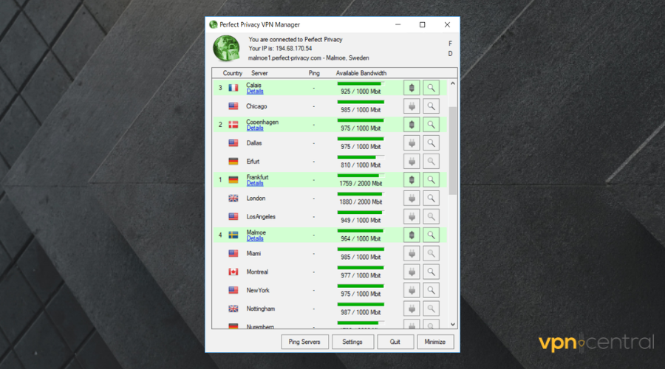Click the '949 / 1000 Mbit' bandwidth value
The height and width of the screenshot is (369, 665).
[x=361, y=221]
